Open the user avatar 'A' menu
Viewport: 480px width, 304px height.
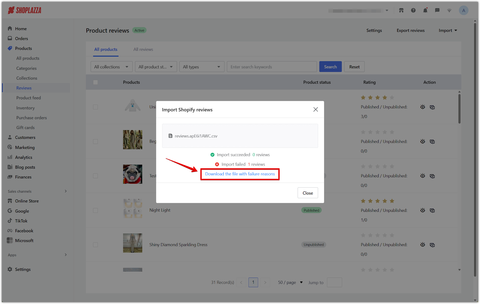463,11
